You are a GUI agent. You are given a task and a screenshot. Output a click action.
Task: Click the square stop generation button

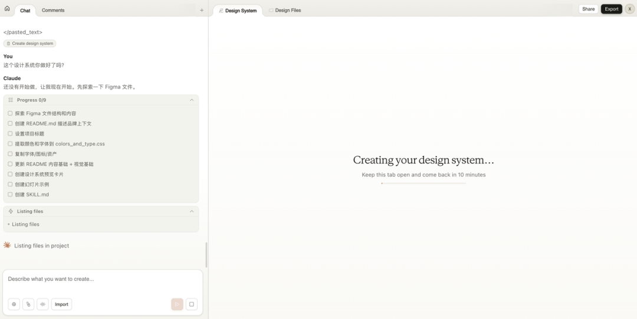tap(191, 304)
